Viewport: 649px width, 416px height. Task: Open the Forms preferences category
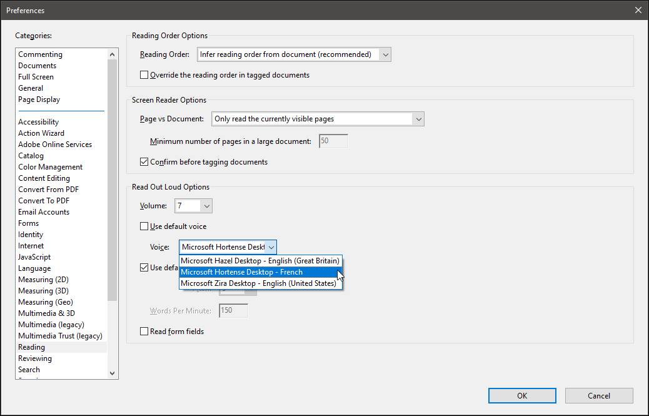tap(28, 223)
